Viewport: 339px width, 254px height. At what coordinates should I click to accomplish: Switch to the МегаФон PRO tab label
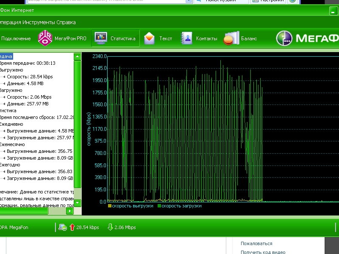coord(70,39)
